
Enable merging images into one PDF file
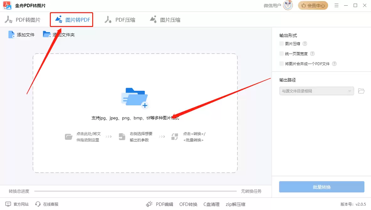tap(281, 64)
